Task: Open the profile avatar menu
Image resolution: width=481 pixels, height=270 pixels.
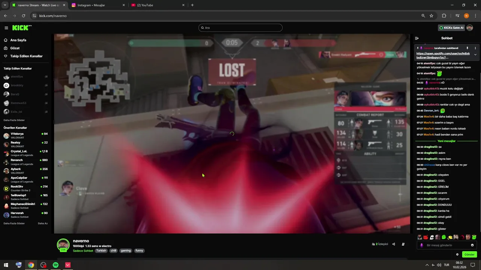Action: coord(470,28)
